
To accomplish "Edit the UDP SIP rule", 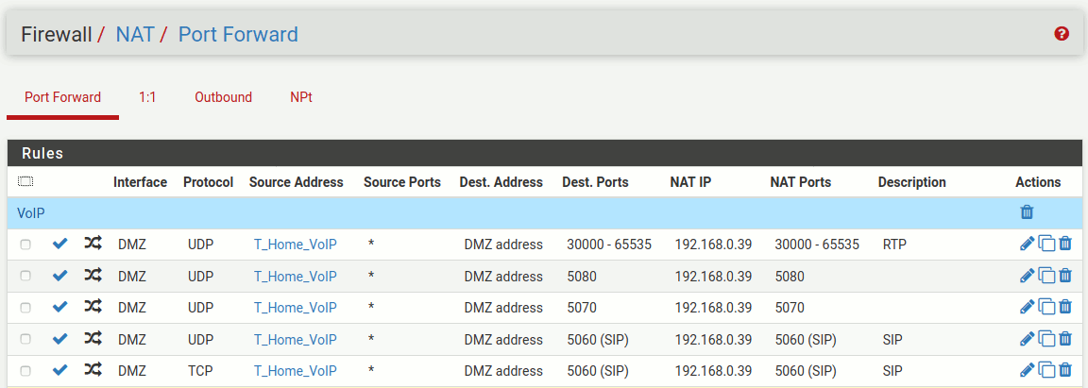I will [1028, 339].
